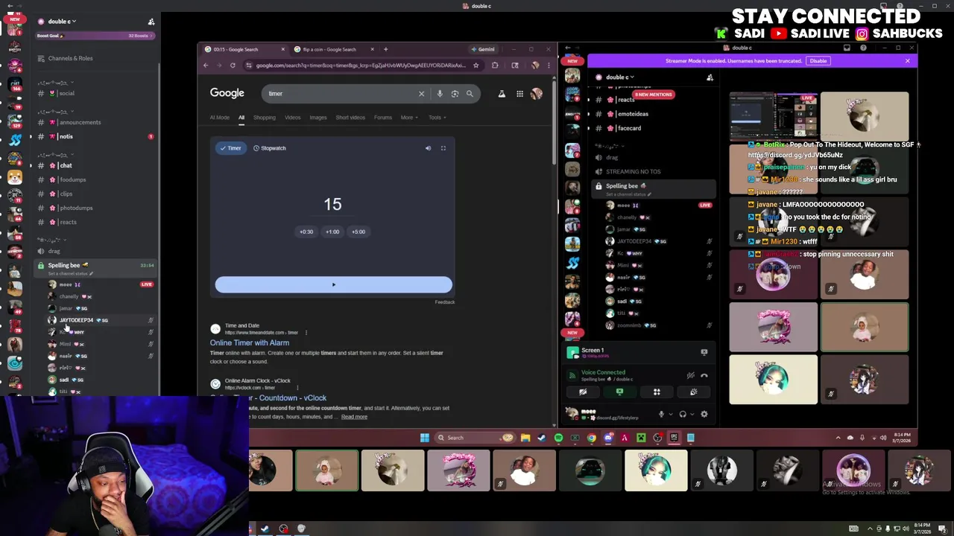954x536 pixels.
Task: Clear the Google search box with X
Action: click(x=421, y=94)
